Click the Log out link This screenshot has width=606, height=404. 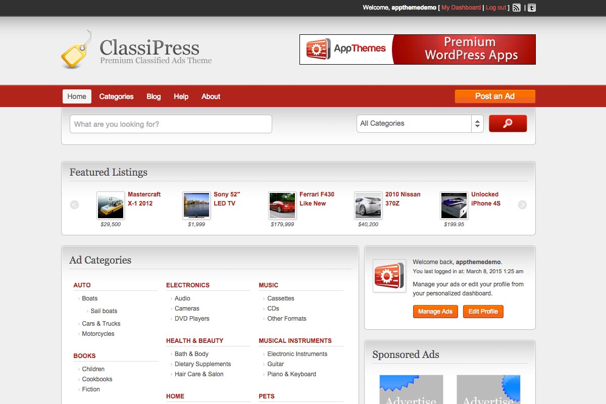[x=496, y=8]
